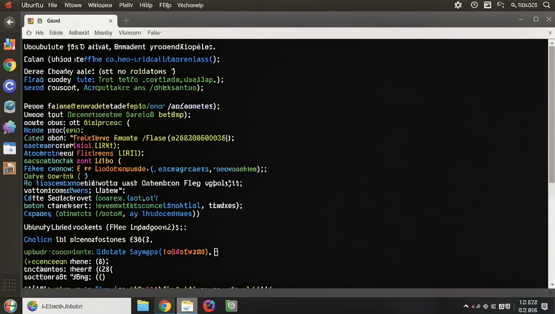The width and height of the screenshot is (555, 314).
Task: Click the Uburtu label in the top bar
Action: tap(32, 5)
